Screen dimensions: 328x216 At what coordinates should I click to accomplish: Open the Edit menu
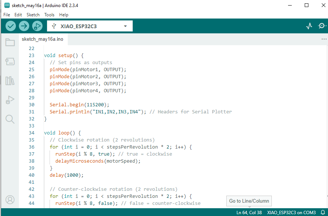(18, 15)
